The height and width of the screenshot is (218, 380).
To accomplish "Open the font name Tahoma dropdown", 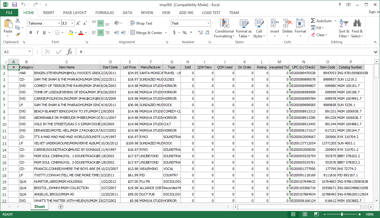I will pos(59,23).
